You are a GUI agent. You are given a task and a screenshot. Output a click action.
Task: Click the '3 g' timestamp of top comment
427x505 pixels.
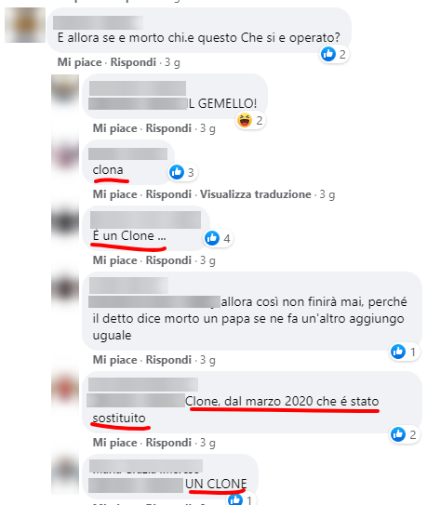(x=172, y=62)
